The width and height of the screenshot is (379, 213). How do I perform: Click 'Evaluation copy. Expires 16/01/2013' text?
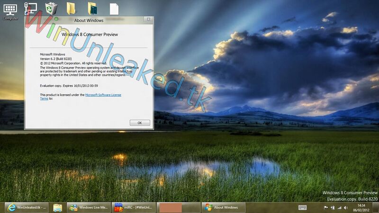tap(69, 86)
